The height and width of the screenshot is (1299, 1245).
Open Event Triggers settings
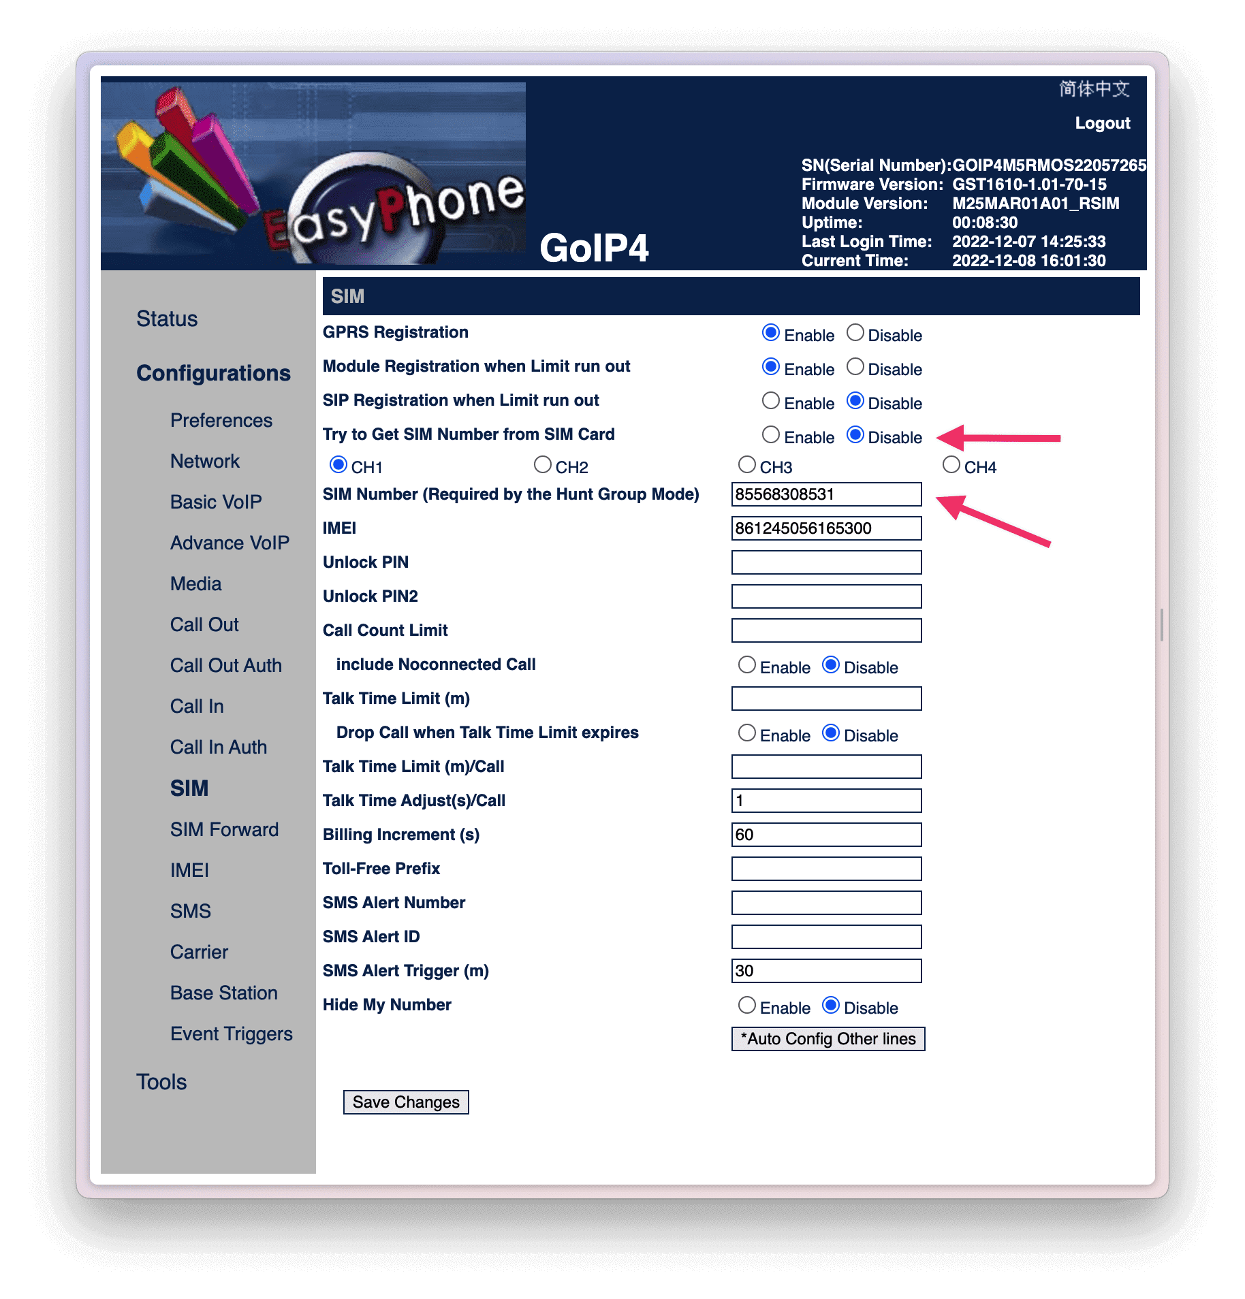click(x=232, y=1034)
